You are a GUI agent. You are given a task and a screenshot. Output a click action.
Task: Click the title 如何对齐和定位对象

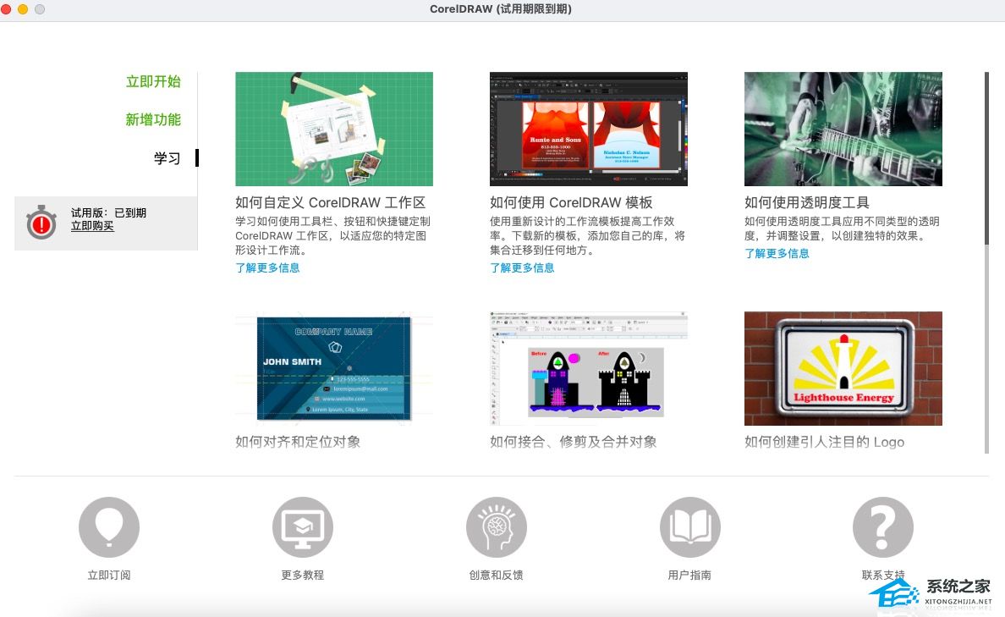click(x=298, y=442)
